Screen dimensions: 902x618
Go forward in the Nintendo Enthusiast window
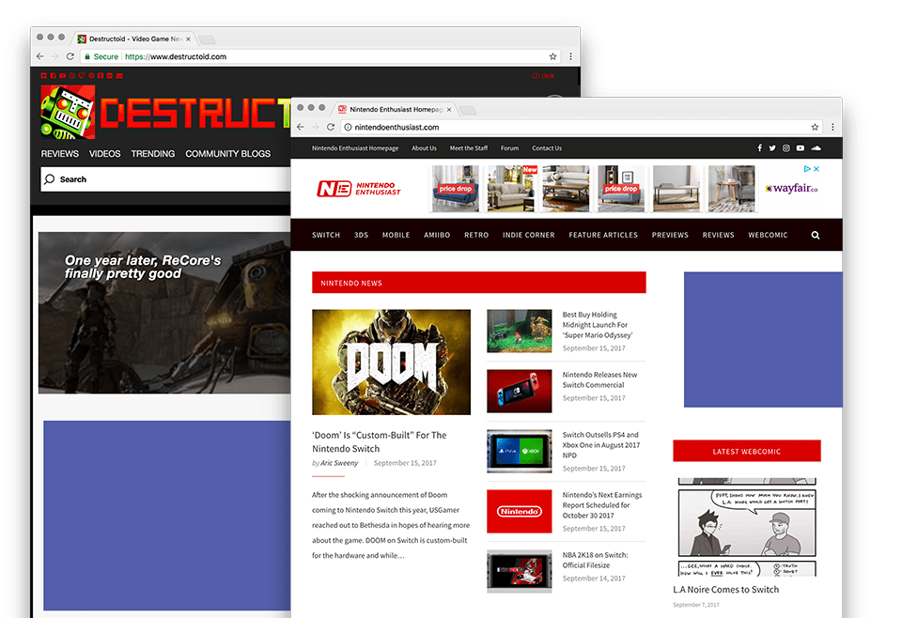(316, 127)
